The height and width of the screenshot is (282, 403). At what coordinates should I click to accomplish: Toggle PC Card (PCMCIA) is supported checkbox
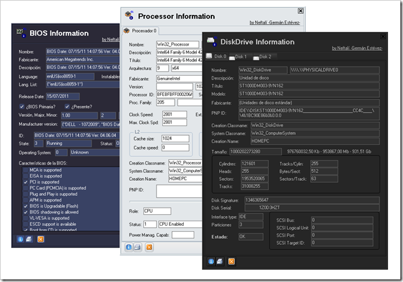tap(26, 188)
